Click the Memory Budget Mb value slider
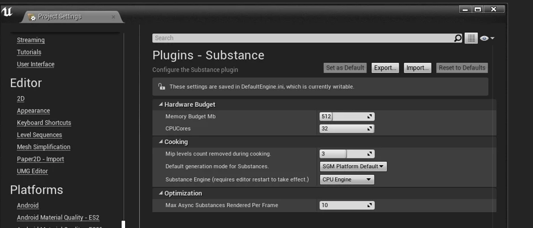 (x=347, y=117)
